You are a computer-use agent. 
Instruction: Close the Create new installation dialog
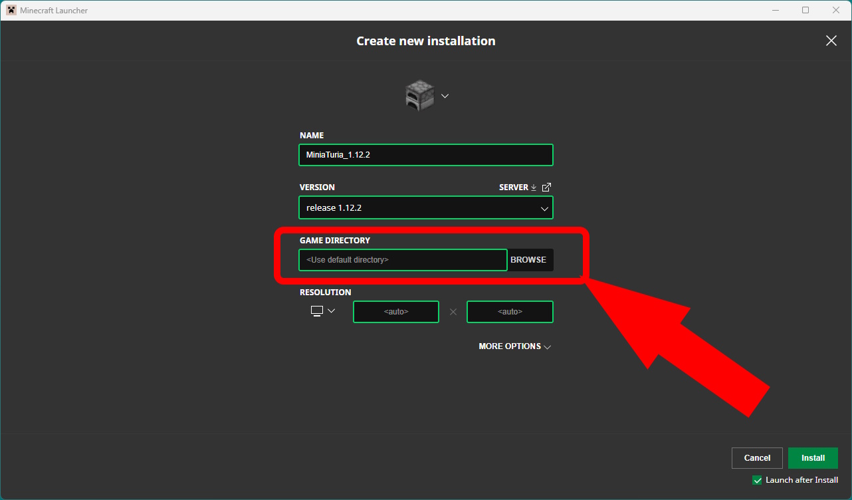click(x=831, y=41)
